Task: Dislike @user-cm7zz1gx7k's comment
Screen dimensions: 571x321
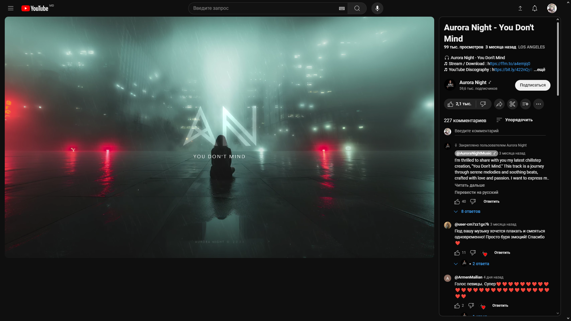Action: [473, 253]
